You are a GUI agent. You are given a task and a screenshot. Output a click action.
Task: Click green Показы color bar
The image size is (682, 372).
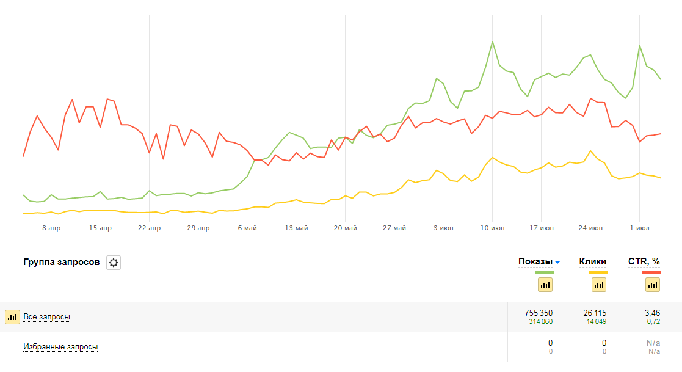[544, 272]
